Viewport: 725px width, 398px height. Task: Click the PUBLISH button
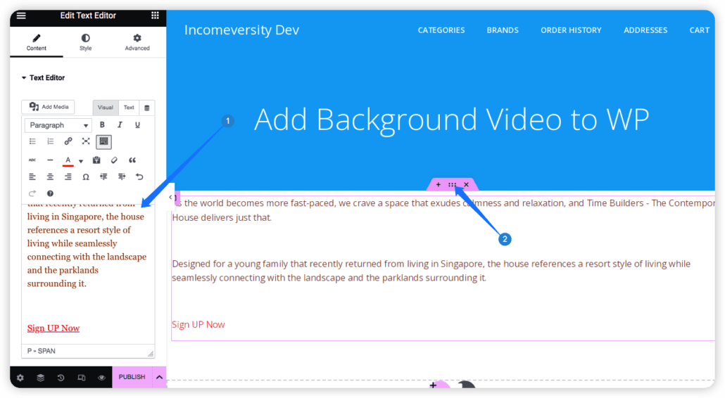click(132, 377)
